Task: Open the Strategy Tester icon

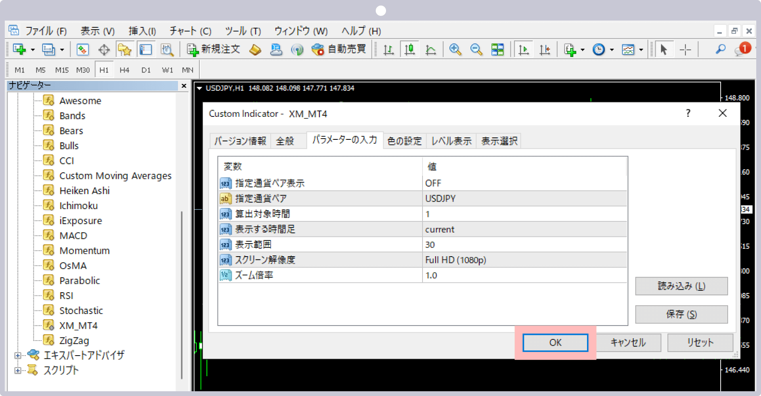Action: click(x=167, y=49)
